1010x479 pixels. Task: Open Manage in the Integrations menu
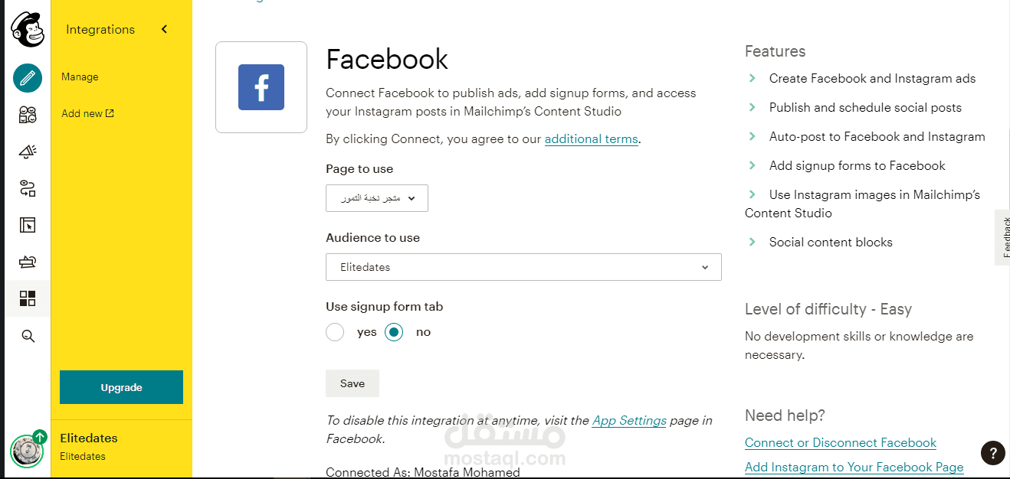click(80, 77)
